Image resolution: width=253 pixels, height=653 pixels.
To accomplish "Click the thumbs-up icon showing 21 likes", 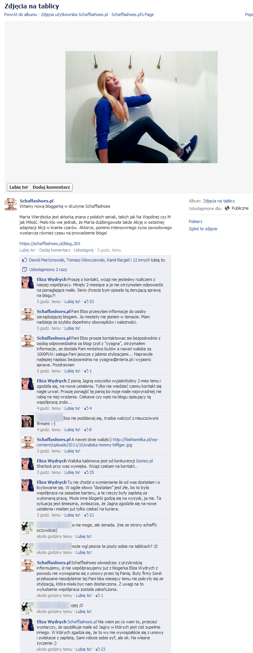I will [x=86, y=515].
